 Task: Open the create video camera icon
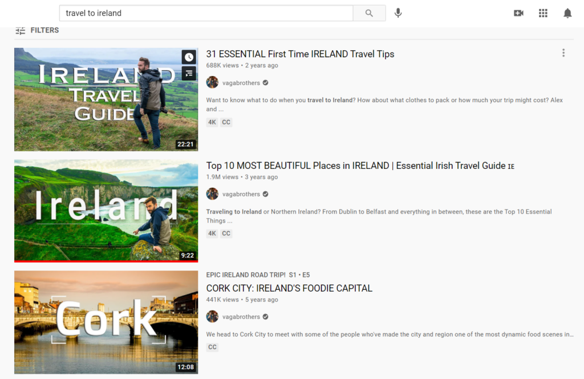(518, 13)
